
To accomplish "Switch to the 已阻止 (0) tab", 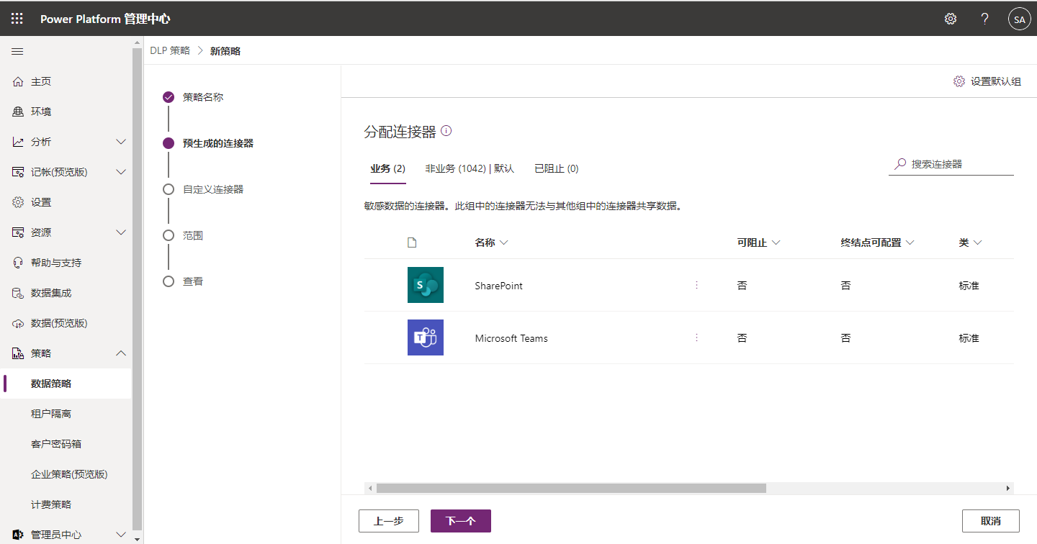I will pyautogui.click(x=557, y=168).
